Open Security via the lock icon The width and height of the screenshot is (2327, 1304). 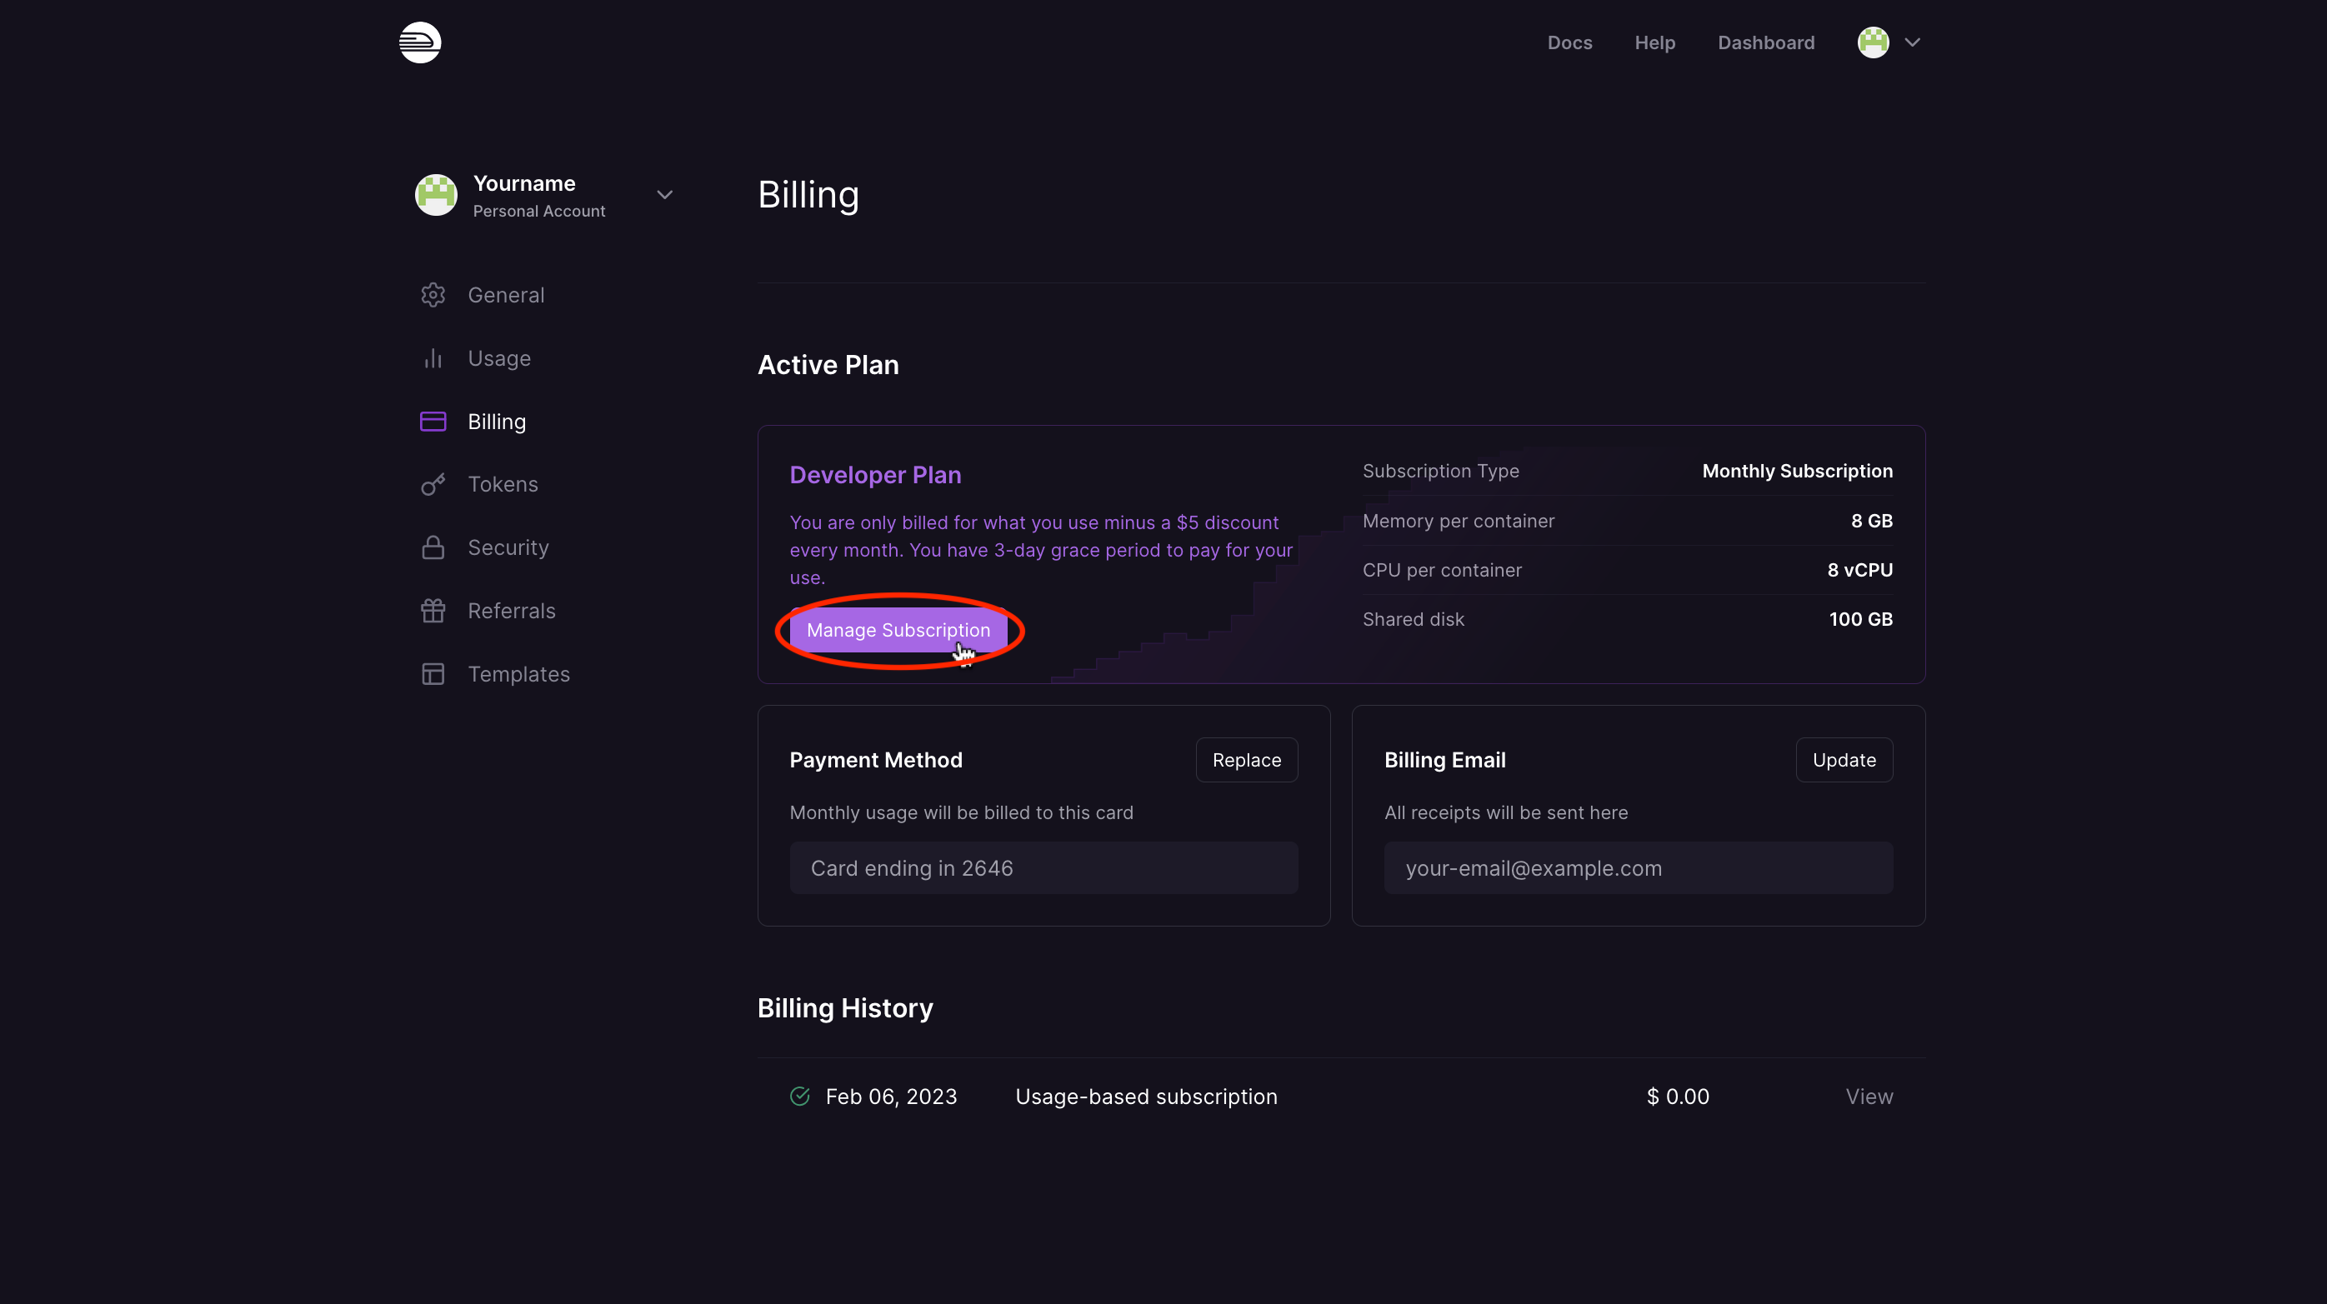click(x=433, y=547)
